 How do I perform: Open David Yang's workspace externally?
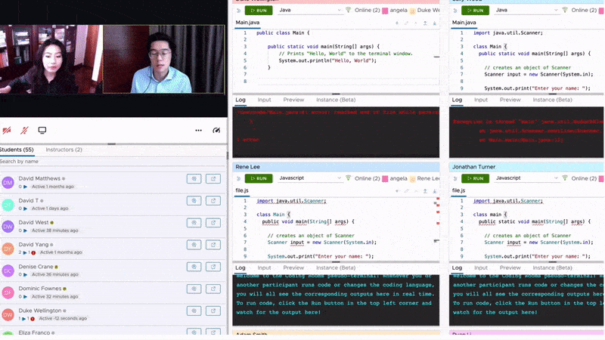213,244
